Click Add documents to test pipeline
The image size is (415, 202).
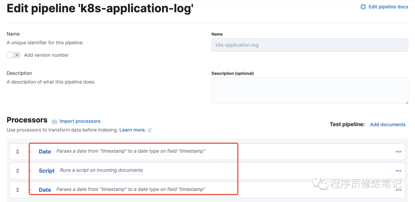coord(388,124)
